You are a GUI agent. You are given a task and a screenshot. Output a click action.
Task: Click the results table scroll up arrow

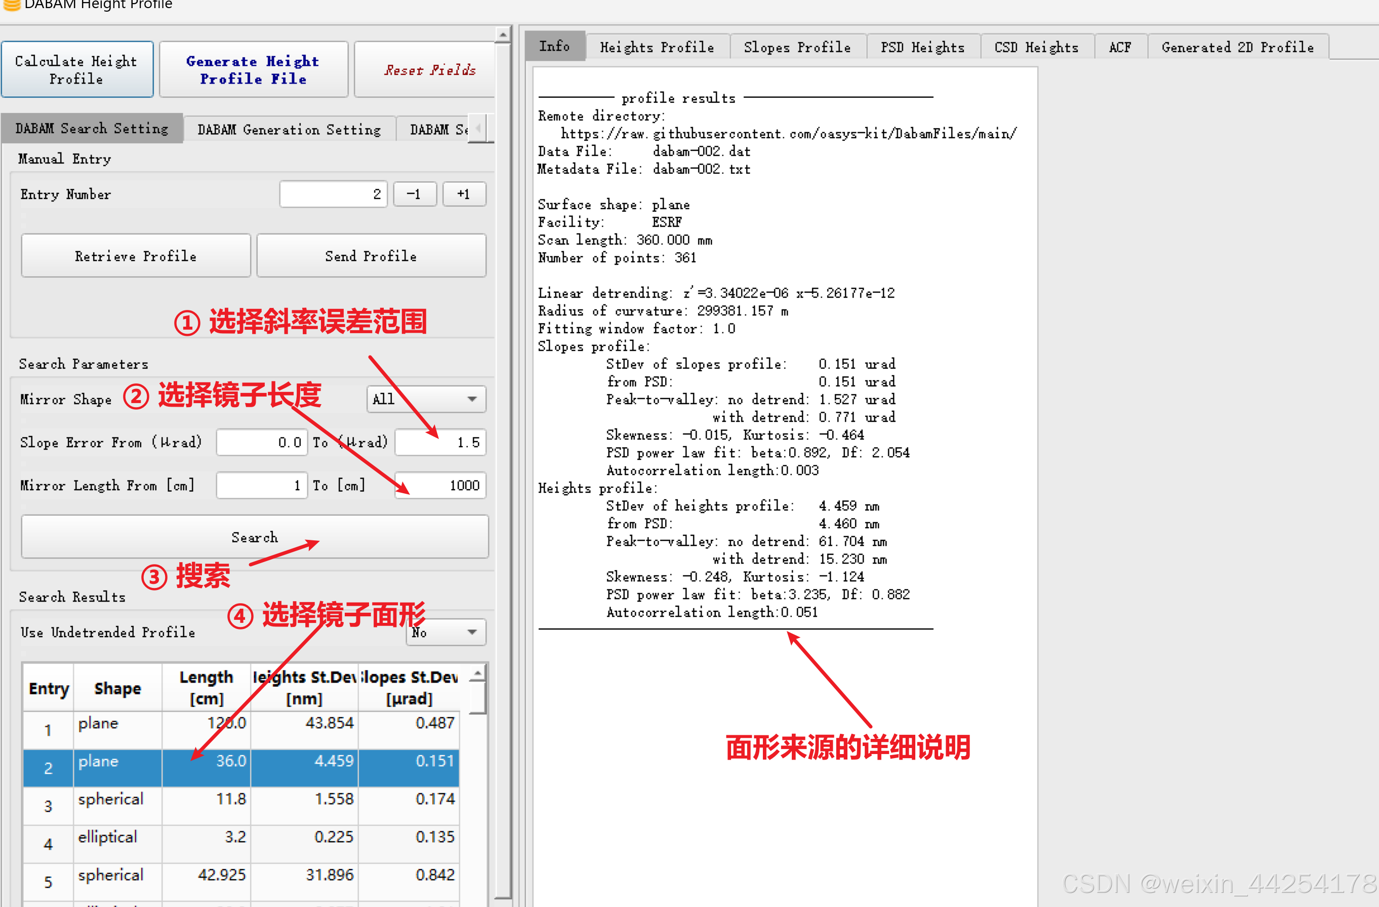tap(477, 674)
